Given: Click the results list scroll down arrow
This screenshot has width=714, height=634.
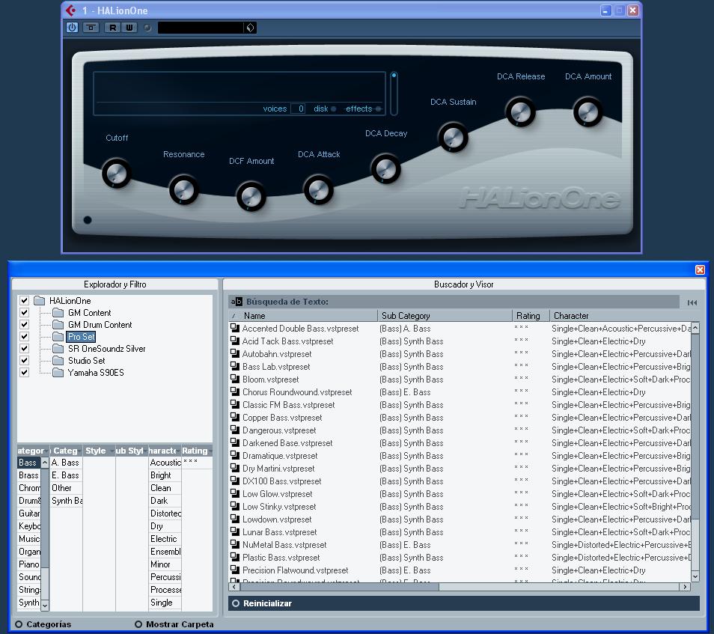Looking at the screenshot, I should pos(695,576).
